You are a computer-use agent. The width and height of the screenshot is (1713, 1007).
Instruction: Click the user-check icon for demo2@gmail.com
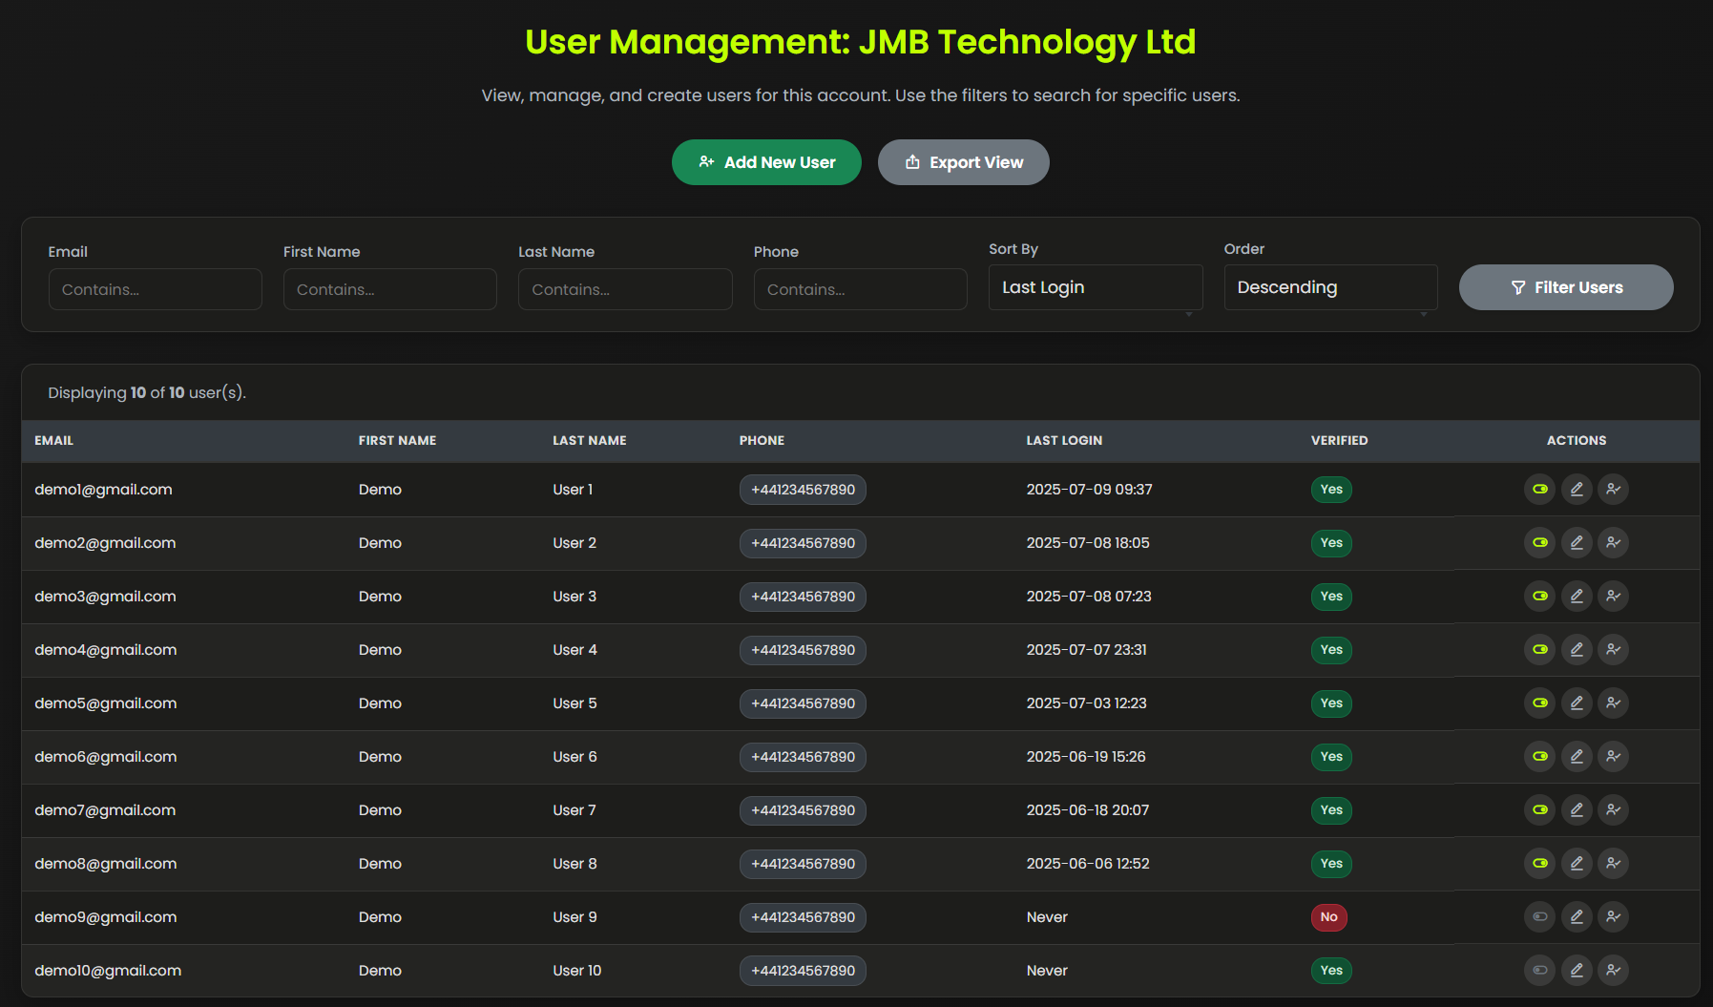click(1613, 543)
